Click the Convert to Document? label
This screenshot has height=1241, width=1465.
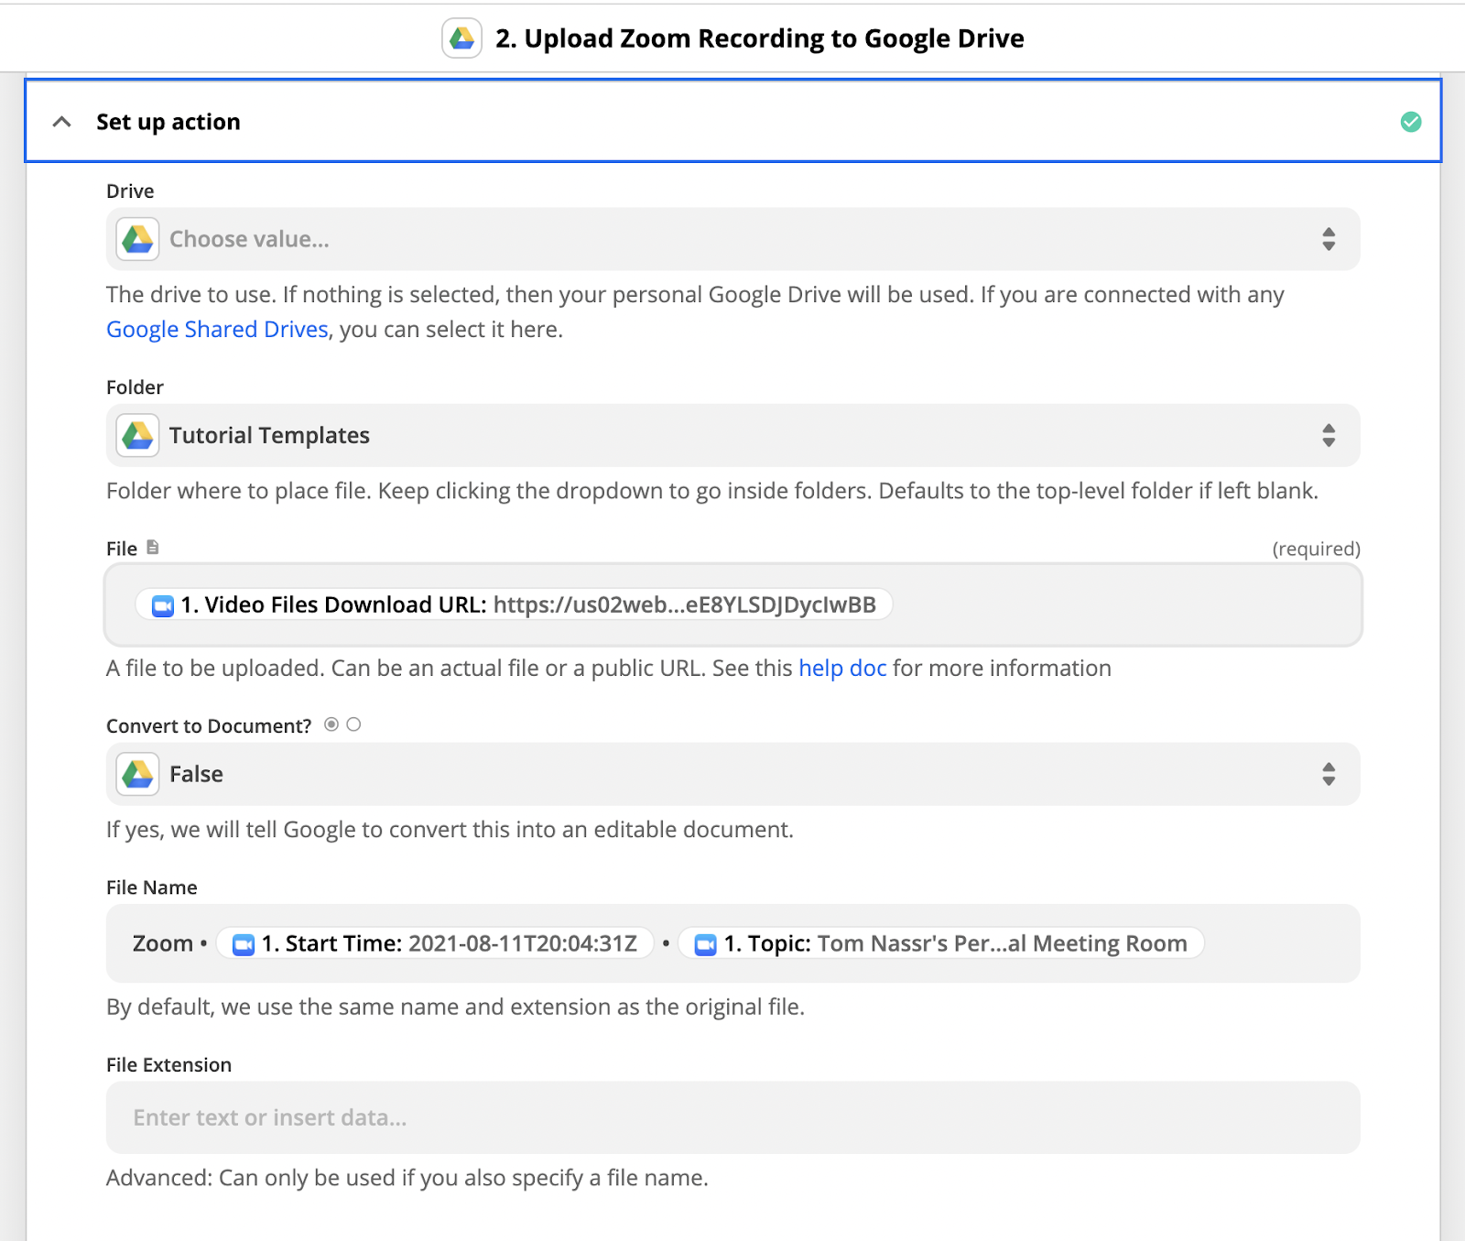209,725
